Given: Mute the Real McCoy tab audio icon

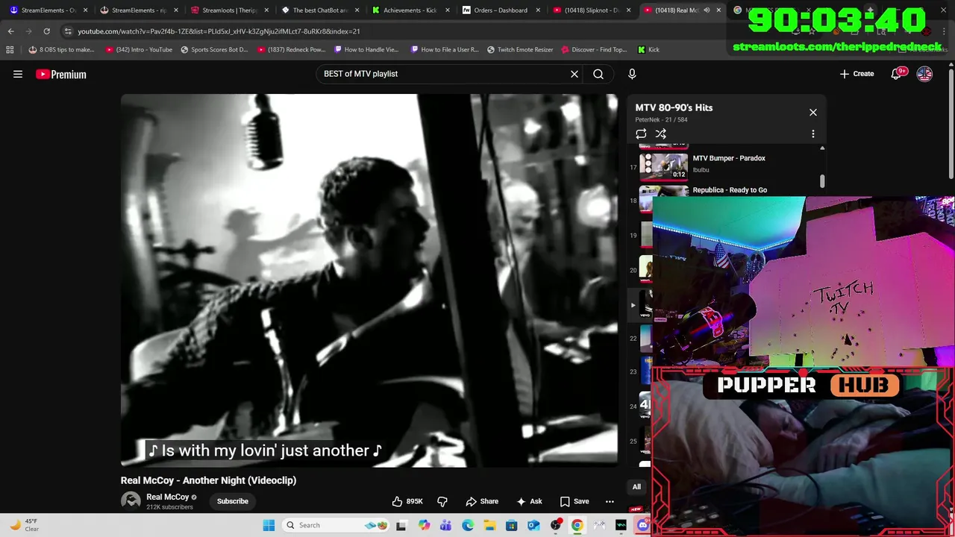Looking at the screenshot, I should tap(707, 10).
